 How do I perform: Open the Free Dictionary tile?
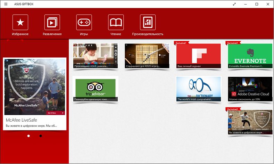[x=199, y=89]
